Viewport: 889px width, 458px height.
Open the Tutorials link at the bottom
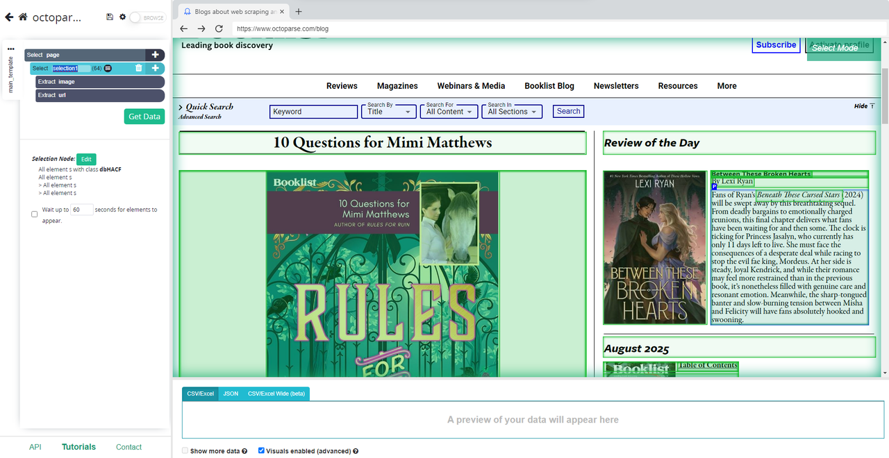tap(79, 447)
